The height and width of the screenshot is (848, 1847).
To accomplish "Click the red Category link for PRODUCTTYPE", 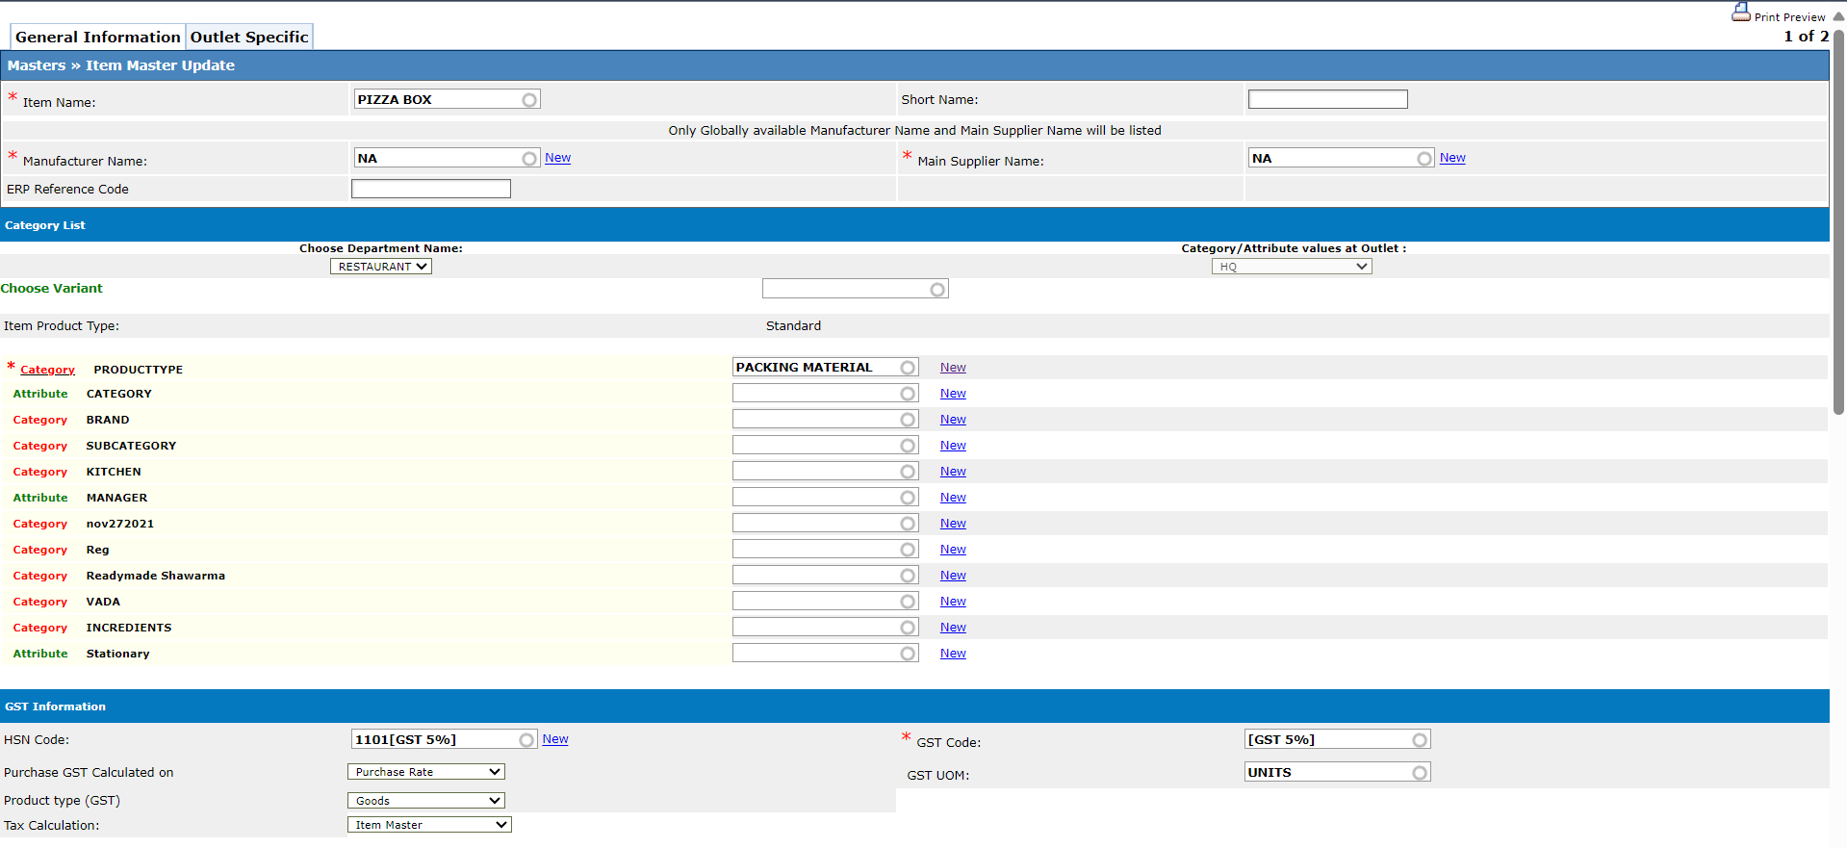I will [47, 370].
